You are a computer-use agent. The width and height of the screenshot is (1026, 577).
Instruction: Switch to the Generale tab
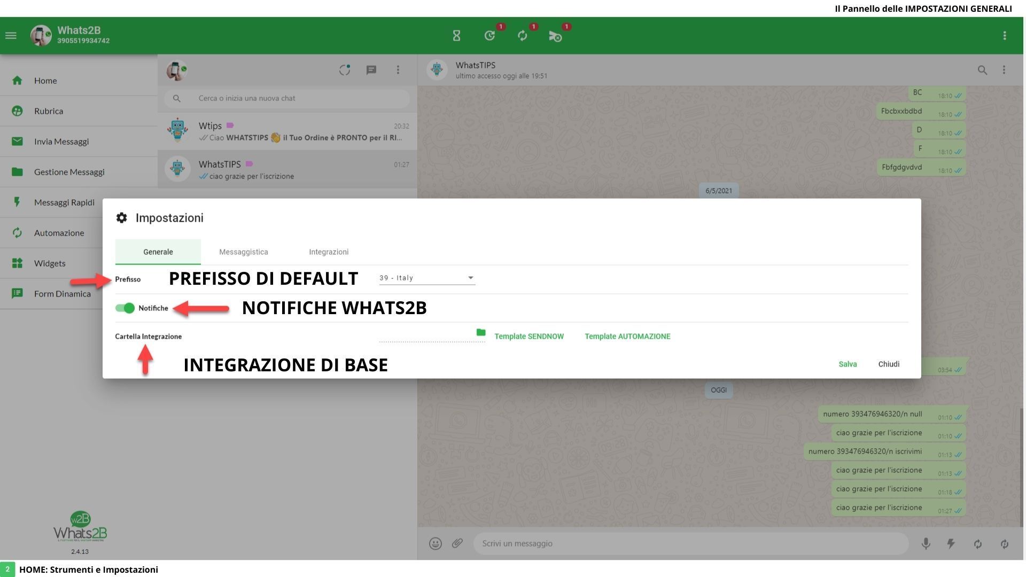point(158,252)
